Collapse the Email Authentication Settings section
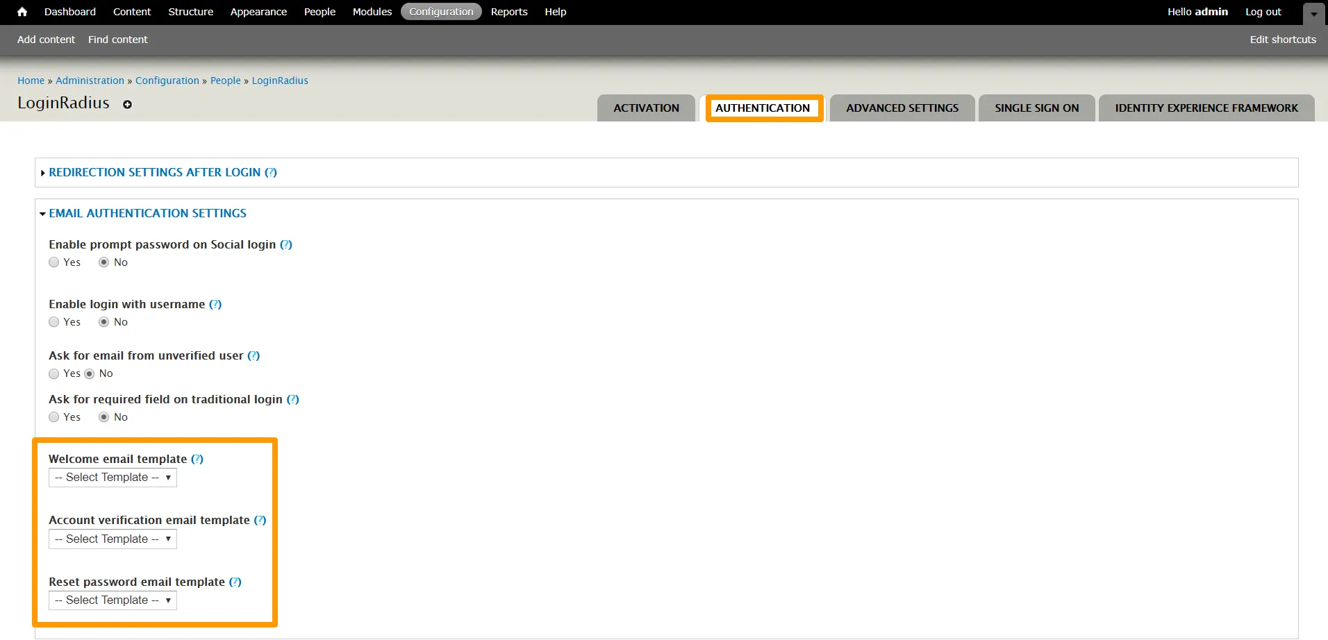 [147, 213]
